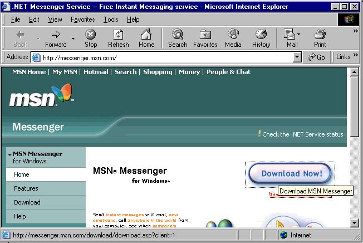Click the 'MSN Messenger' page title text

click(130, 171)
